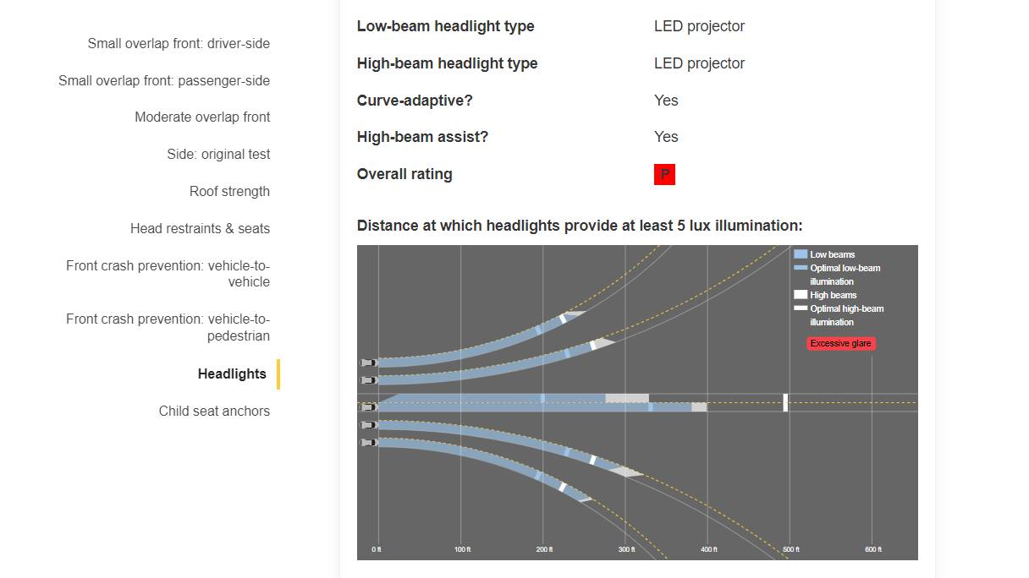The height and width of the screenshot is (578, 1029).
Task: Click the car icon on the straight road
Action: click(368, 407)
